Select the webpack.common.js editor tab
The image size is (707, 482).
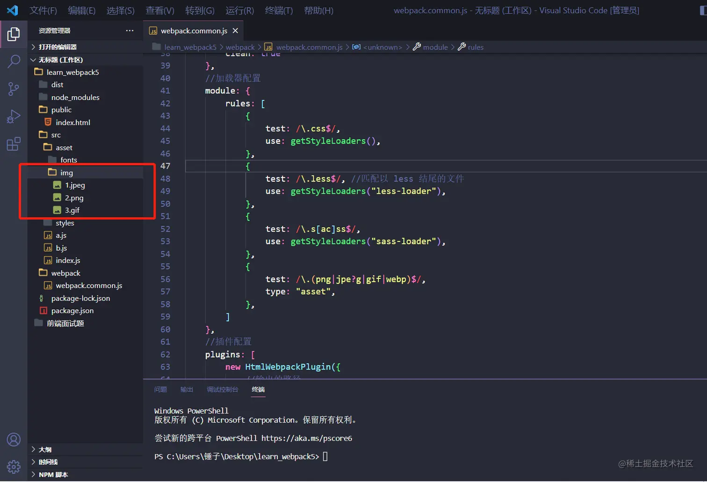point(194,31)
